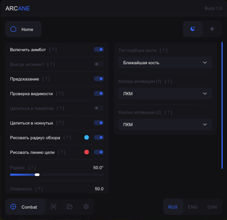Viewport: 227px width, 220px height.
Task: Expand the ПКМ activation button dropdown
Action: [165, 125]
